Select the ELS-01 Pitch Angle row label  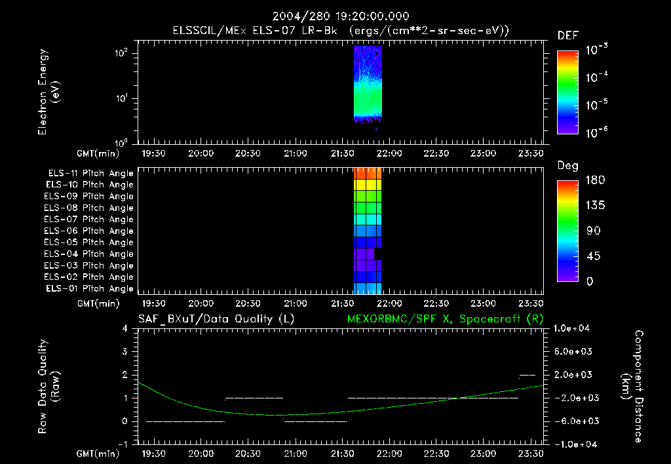pyautogui.click(x=90, y=288)
